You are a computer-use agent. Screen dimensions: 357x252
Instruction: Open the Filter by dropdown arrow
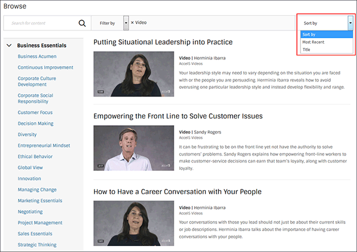coord(126,23)
